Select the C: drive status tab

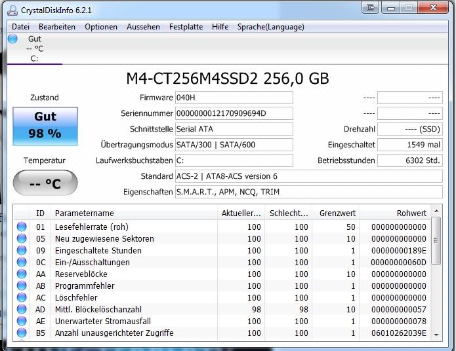click(34, 48)
